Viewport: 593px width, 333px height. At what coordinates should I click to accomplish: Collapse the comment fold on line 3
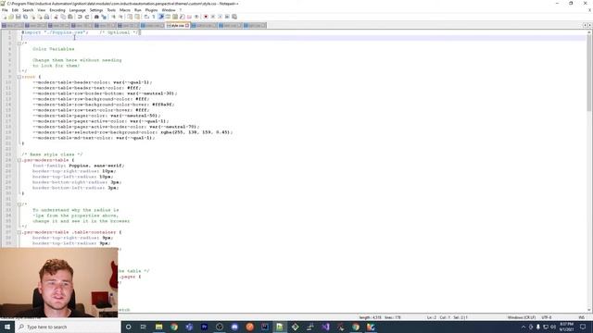click(x=19, y=43)
